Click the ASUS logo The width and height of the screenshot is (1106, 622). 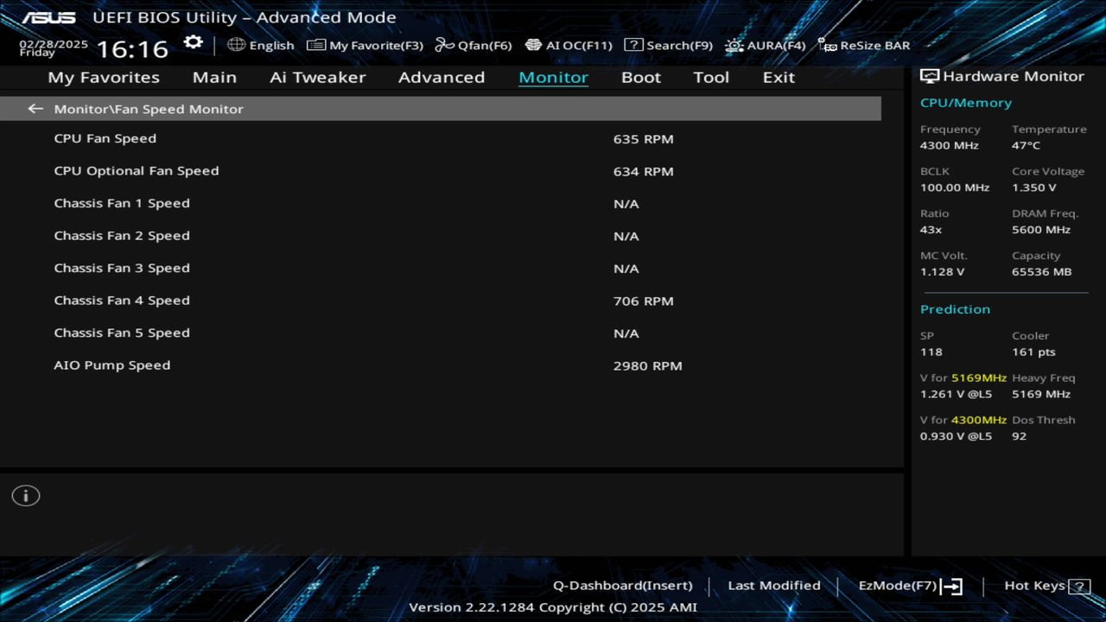point(48,17)
